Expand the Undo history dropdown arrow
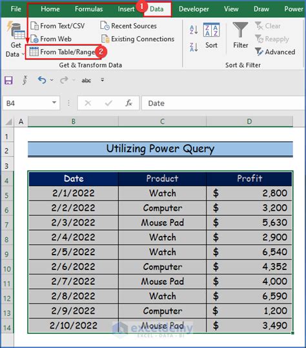306x348 pixels. tap(52, 80)
